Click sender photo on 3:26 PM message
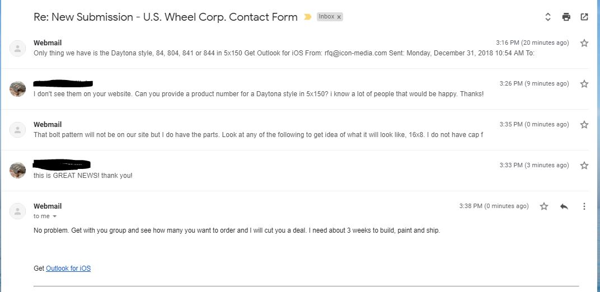600x292 pixels. pyautogui.click(x=18, y=88)
